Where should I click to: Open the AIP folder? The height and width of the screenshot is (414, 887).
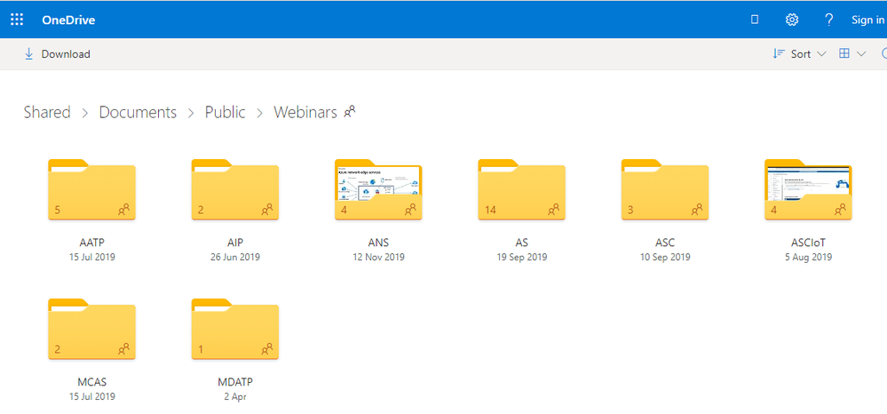click(x=234, y=190)
